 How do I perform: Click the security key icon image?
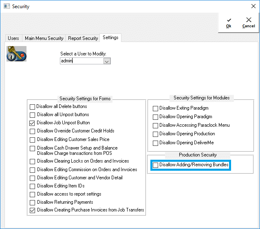16,54
